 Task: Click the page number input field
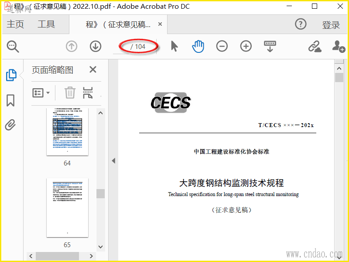pyautogui.click(x=121, y=47)
